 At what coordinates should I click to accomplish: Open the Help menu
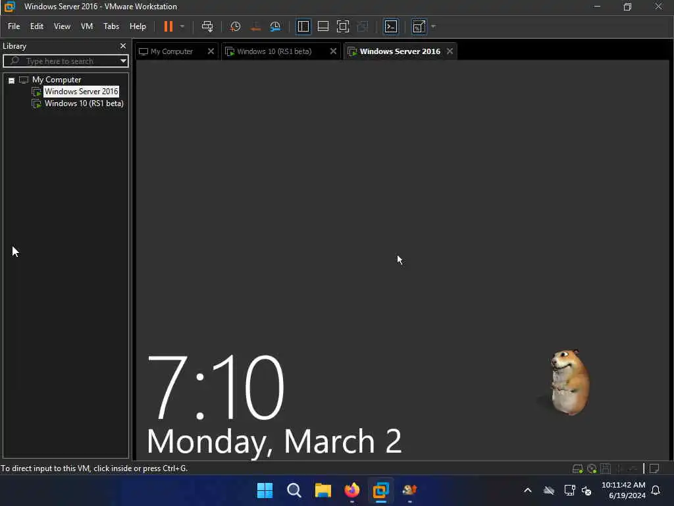(x=138, y=26)
